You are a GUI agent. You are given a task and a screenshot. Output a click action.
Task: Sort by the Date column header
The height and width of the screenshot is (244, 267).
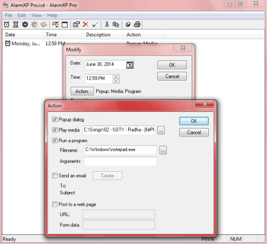(x=23, y=34)
